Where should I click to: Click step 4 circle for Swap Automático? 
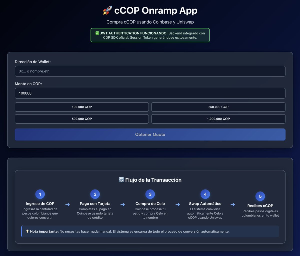click(205, 194)
